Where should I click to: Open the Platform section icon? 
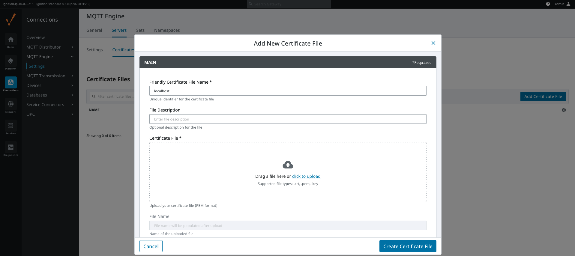click(x=11, y=61)
